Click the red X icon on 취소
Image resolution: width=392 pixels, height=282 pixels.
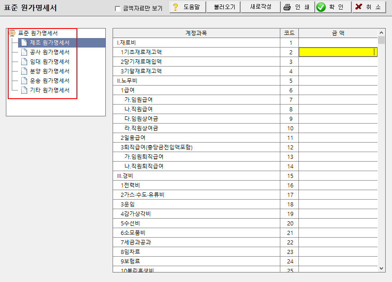pos(359,7)
